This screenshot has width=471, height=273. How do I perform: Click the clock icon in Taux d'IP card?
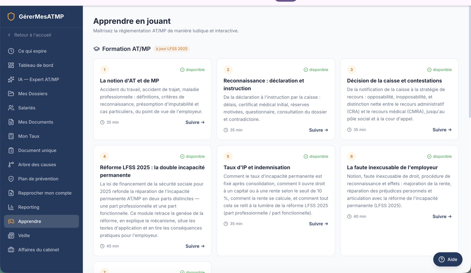click(x=226, y=224)
